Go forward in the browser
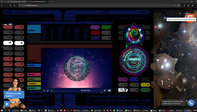Viewport: 197px width, 112px height. (x=6, y=6)
